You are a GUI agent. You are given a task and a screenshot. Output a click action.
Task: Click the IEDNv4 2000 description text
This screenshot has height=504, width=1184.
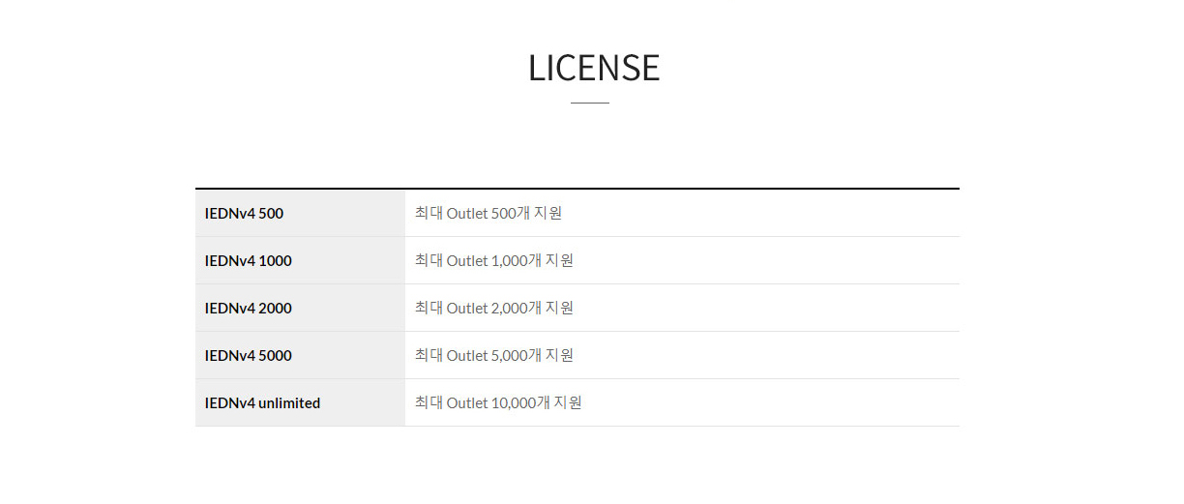coord(494,308)
